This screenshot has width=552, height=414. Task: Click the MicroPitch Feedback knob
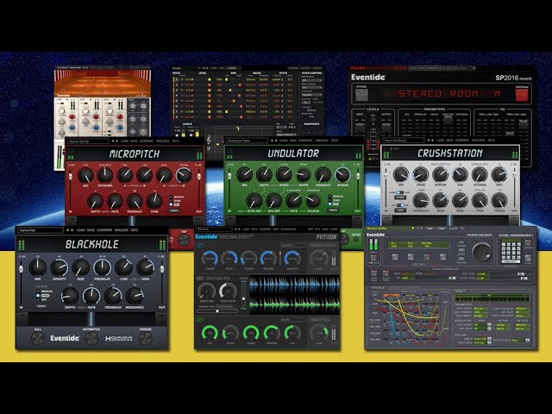click(135, 201)
